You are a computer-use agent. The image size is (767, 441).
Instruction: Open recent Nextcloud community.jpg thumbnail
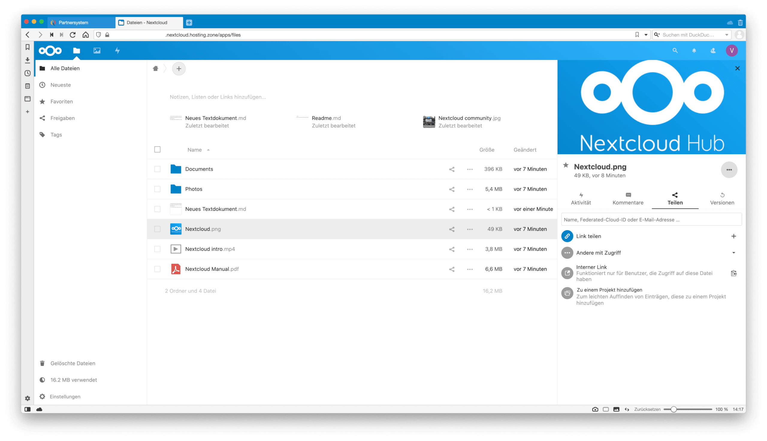429,122
